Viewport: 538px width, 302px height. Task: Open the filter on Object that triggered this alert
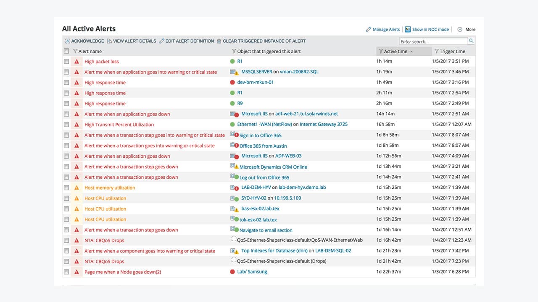(x=233, y=51)
